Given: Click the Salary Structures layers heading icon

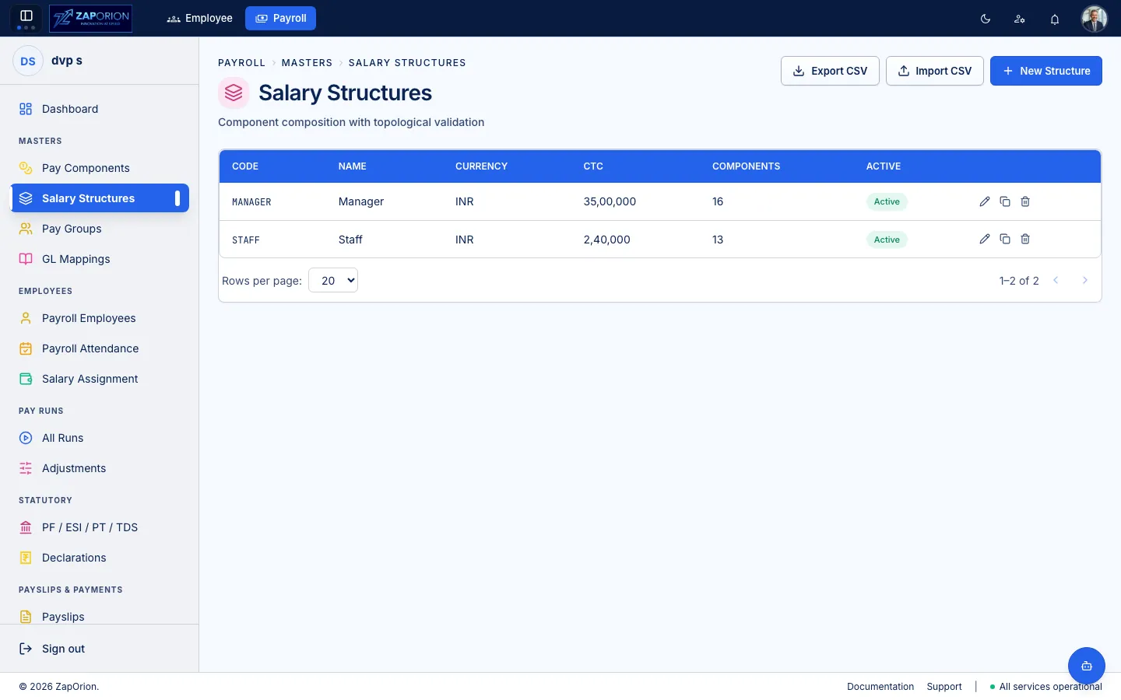Looking at the screenshot, I should (234, 93).
